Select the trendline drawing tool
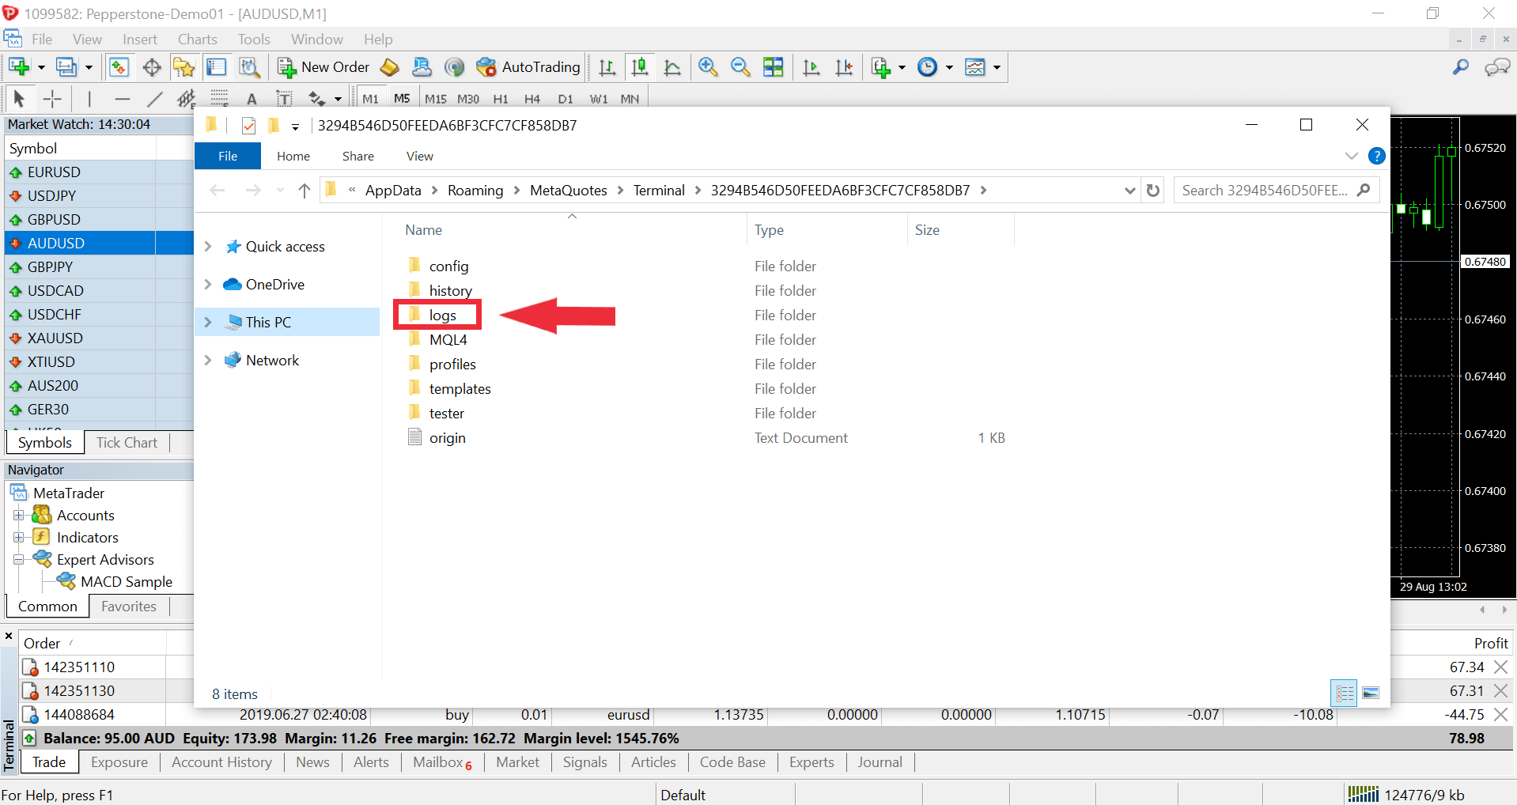 (x=154, y=99)
